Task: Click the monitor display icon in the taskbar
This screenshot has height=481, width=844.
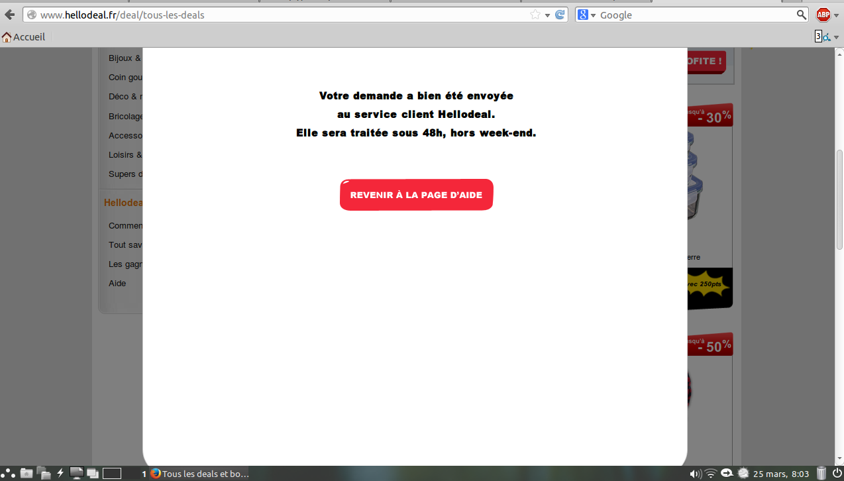Action: click(76, 473)
